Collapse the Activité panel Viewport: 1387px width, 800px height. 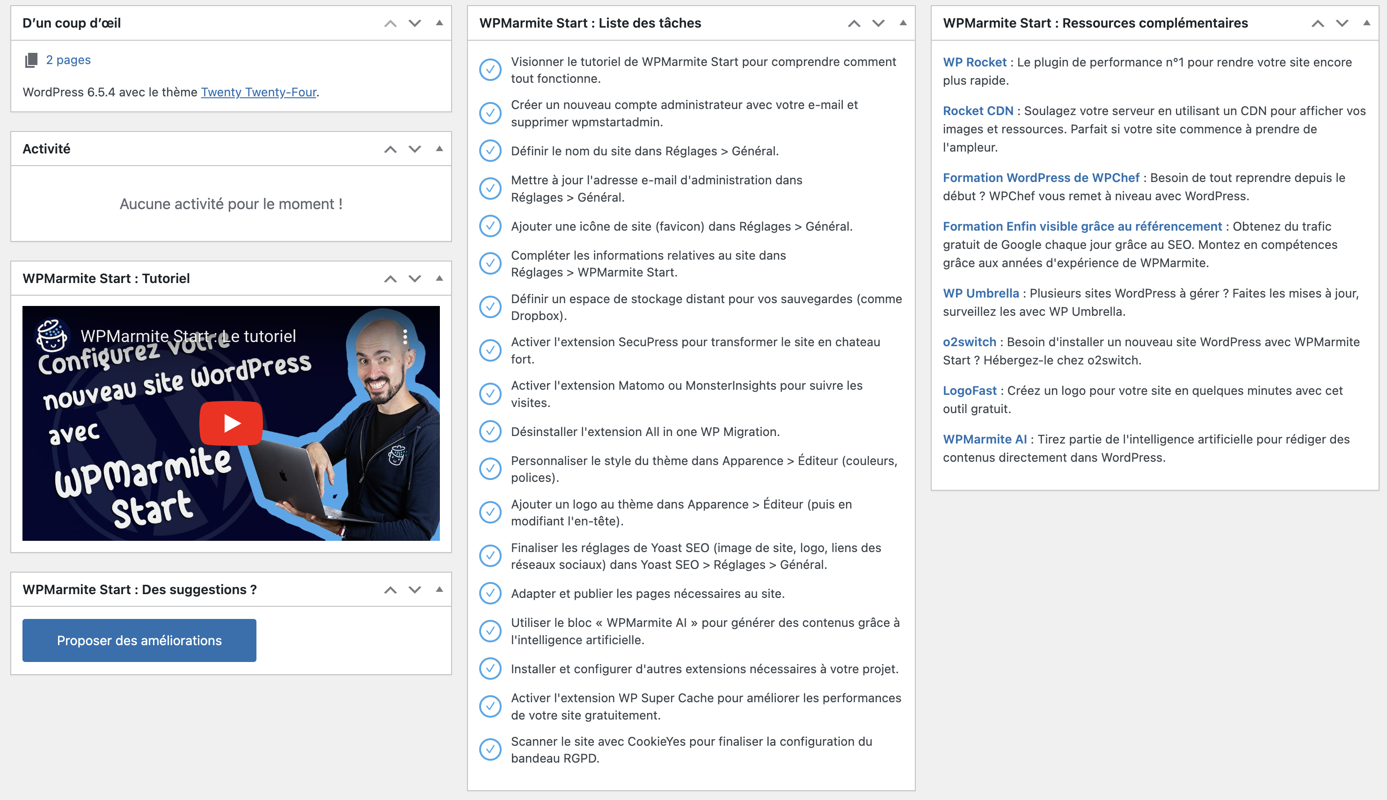[x=439, y=149]
